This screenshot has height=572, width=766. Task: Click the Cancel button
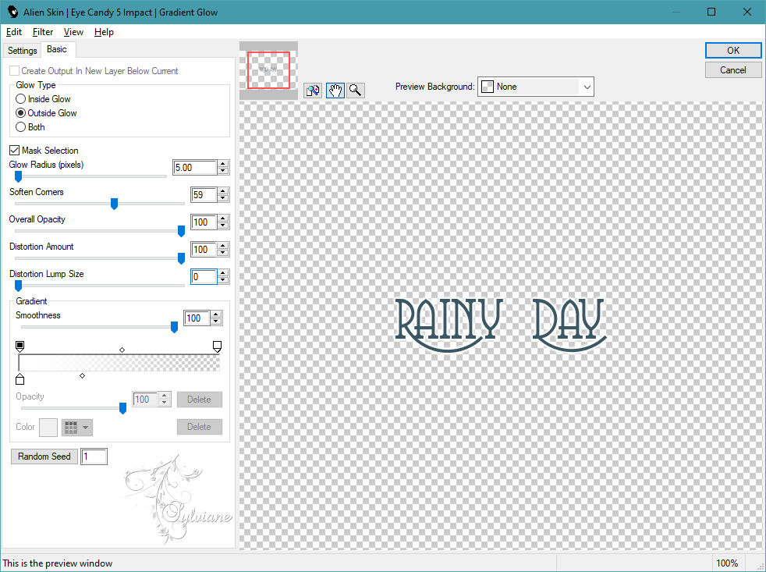tap(732, 70)
